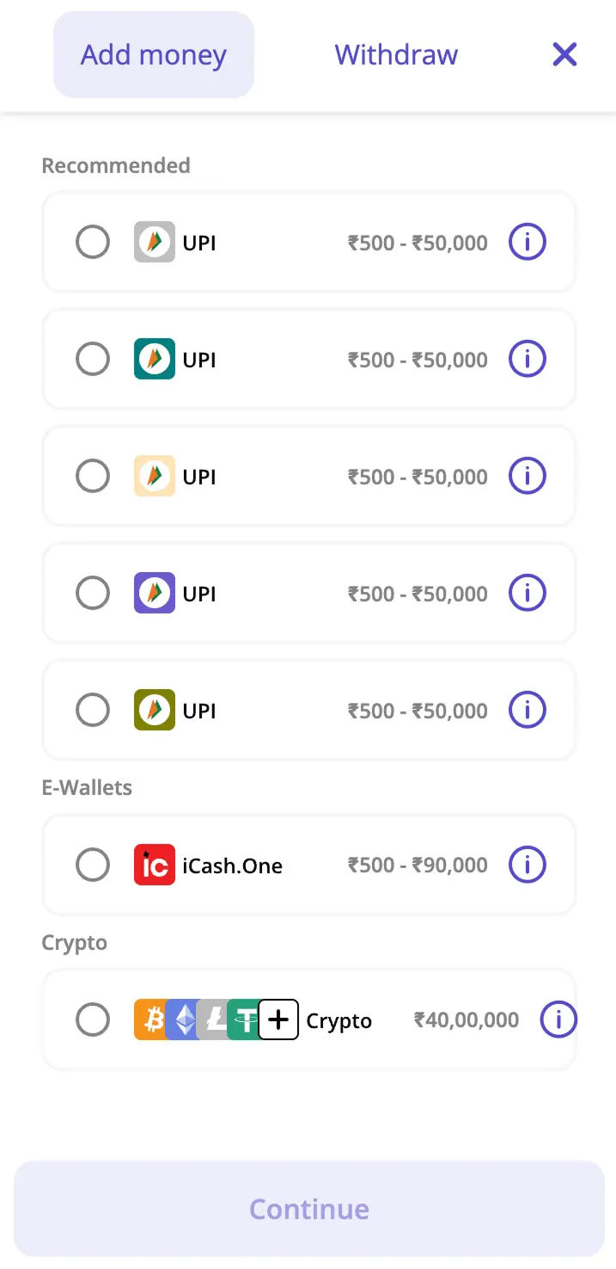Image resolution: width=616 pixels, height=1269 pixels.
Task: Click the teal UPI logo icon
Action: pos(155,359)
